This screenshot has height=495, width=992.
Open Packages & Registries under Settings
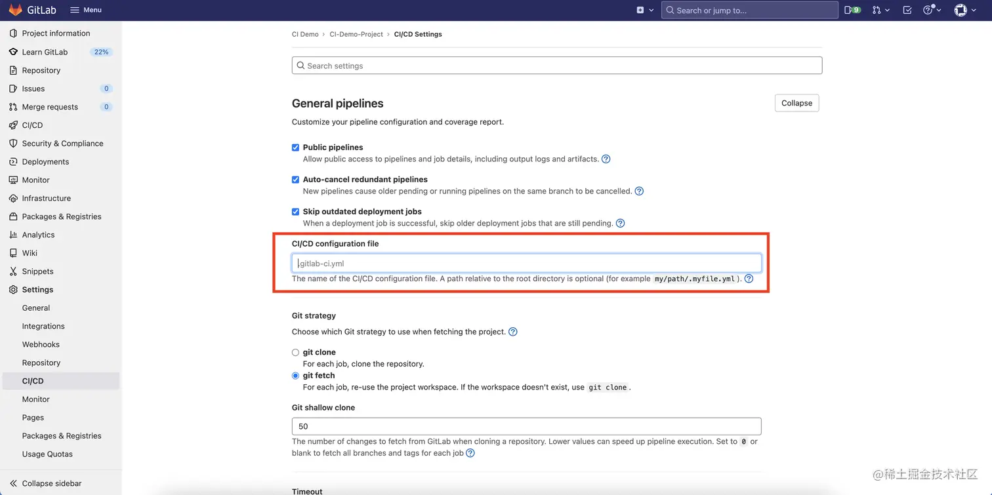pyautogui.click(x=62, y=436)
